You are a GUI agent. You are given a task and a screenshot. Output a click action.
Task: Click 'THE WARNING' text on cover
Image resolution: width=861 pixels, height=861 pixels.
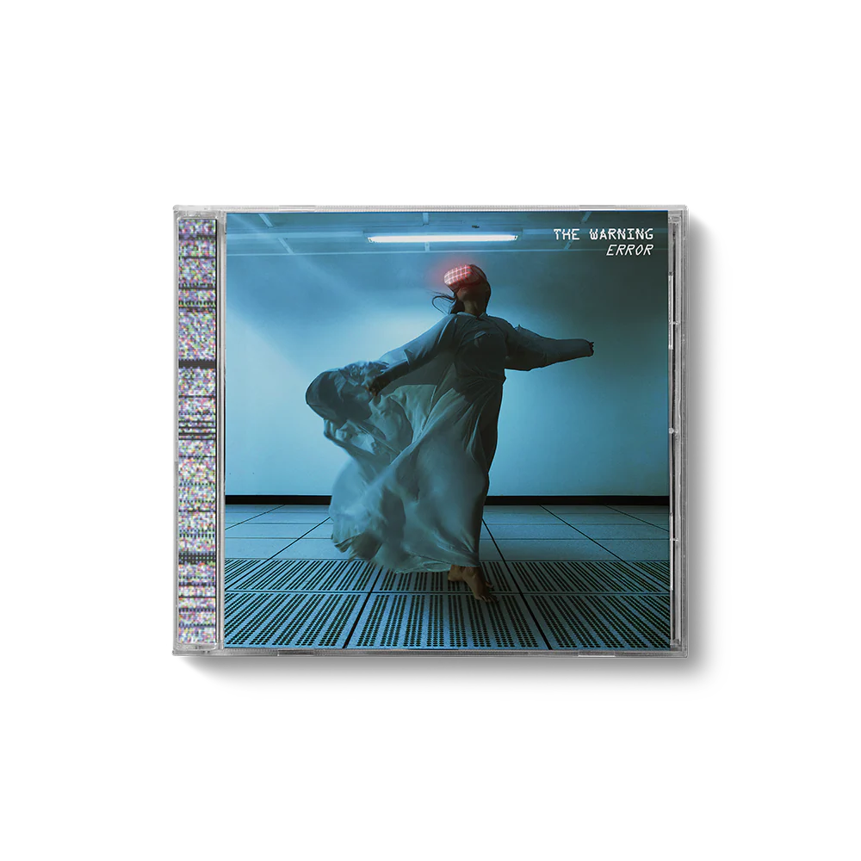tap(604, 234)
